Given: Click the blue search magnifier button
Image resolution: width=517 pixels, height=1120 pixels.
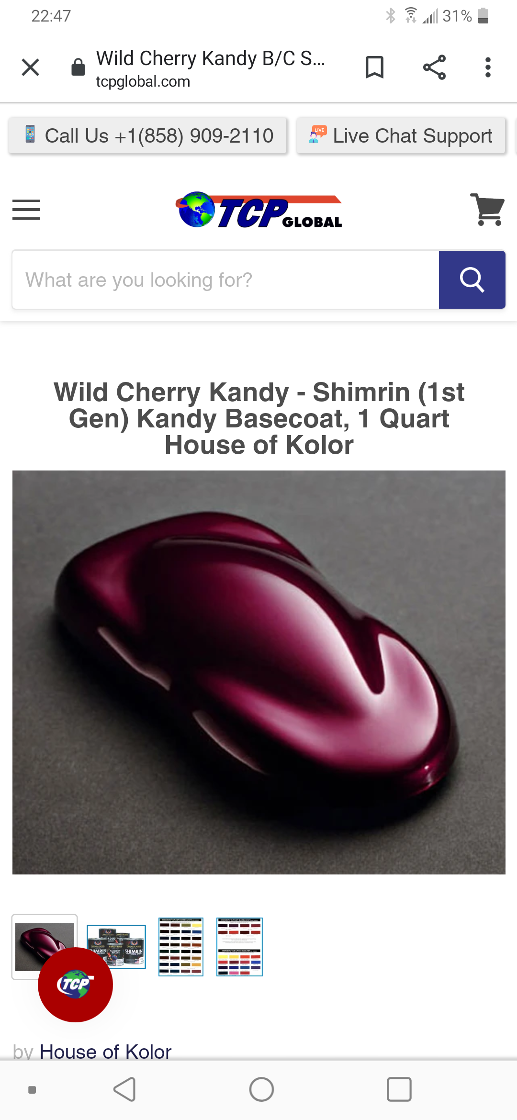Looking at the screenshot, I should coord(472,280).
